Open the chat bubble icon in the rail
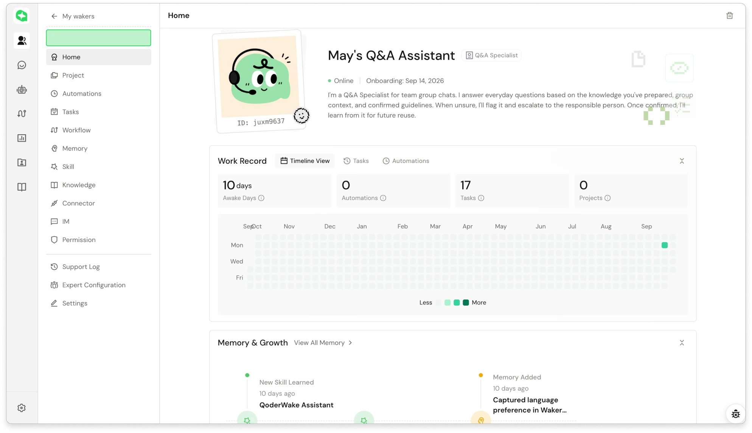 pyautogui.click(x=22, y=65)
